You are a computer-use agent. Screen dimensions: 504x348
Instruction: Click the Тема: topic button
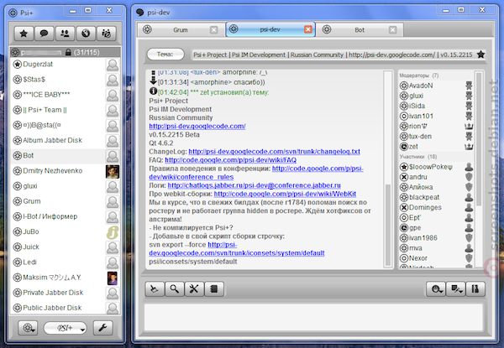coord(165,55)
